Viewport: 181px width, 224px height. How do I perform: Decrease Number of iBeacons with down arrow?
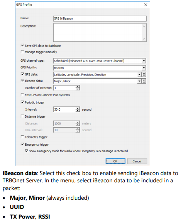point(78,89)
